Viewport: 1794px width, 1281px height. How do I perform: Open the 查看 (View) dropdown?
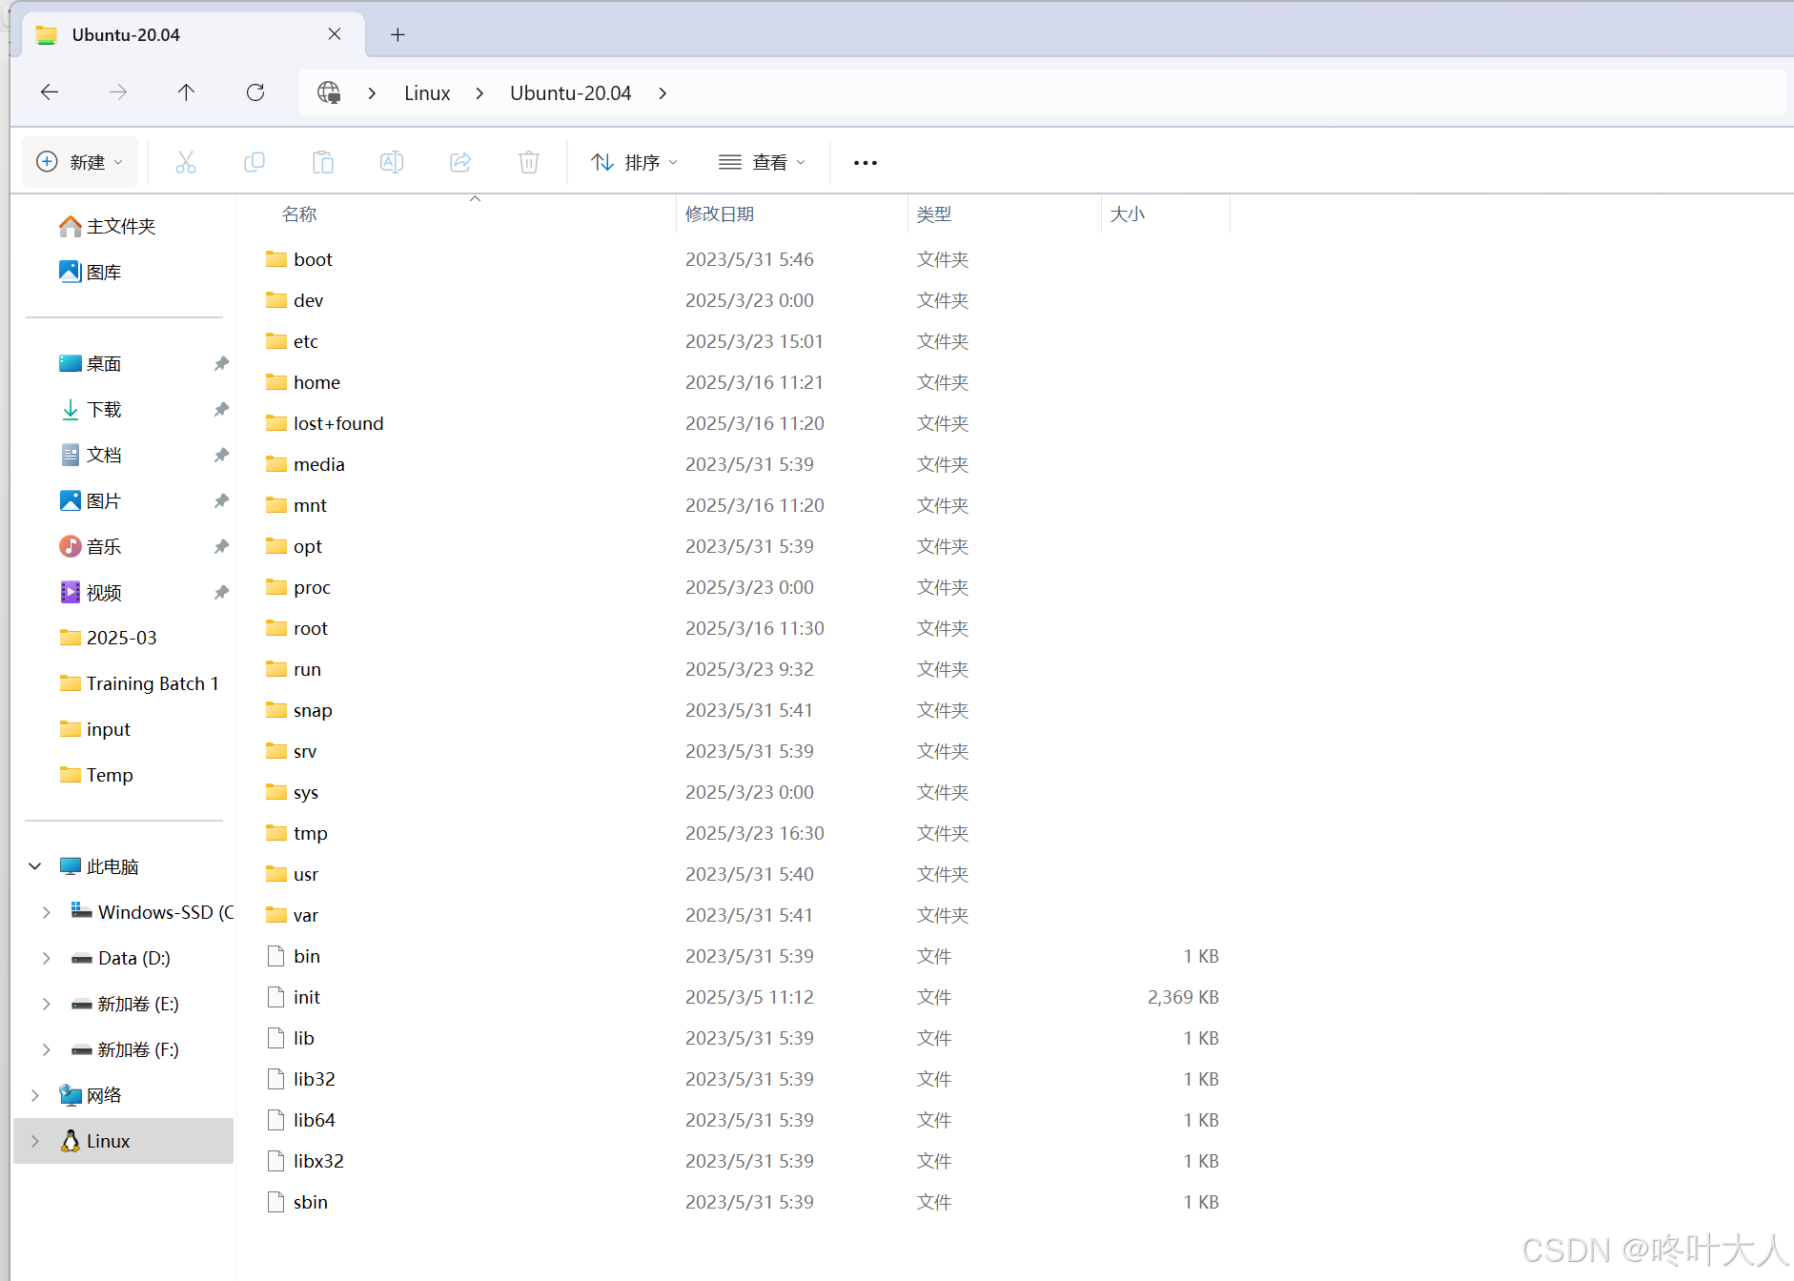763,162
